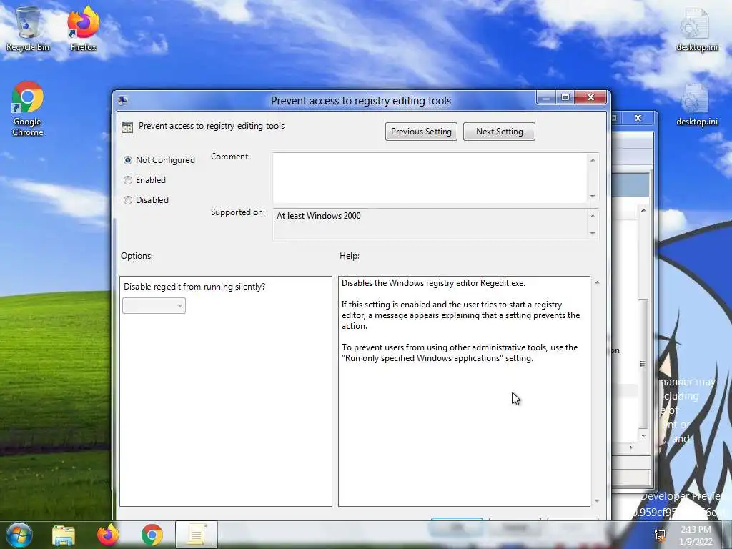Click the 'At least Windows 2000' text

(318, 216)
